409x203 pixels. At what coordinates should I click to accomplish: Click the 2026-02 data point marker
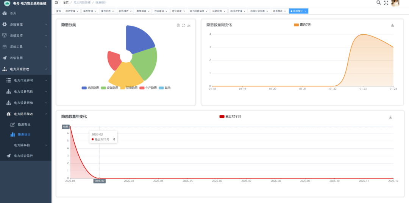[x=99, y=178]
